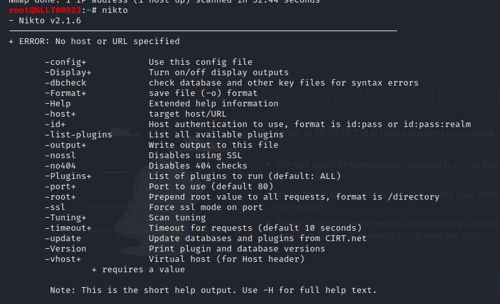Viewport: 500px width, 304px height.
Task: Click the -Format+ option text
Action: pos(66,93)
